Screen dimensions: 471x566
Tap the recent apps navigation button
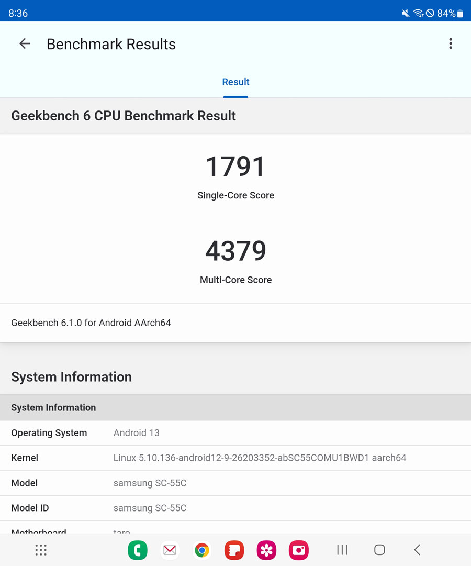[x=342, y=550]
